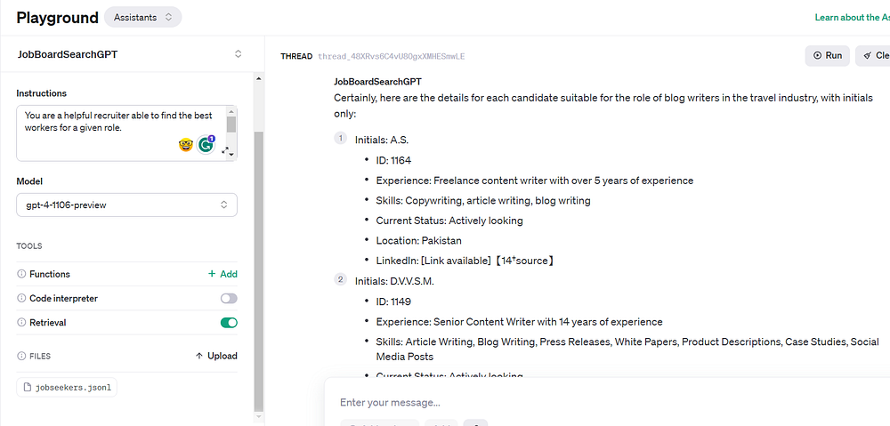890x426 pixels.
Task: Upload a file using the Upload button
Action: tap(216, 356)
